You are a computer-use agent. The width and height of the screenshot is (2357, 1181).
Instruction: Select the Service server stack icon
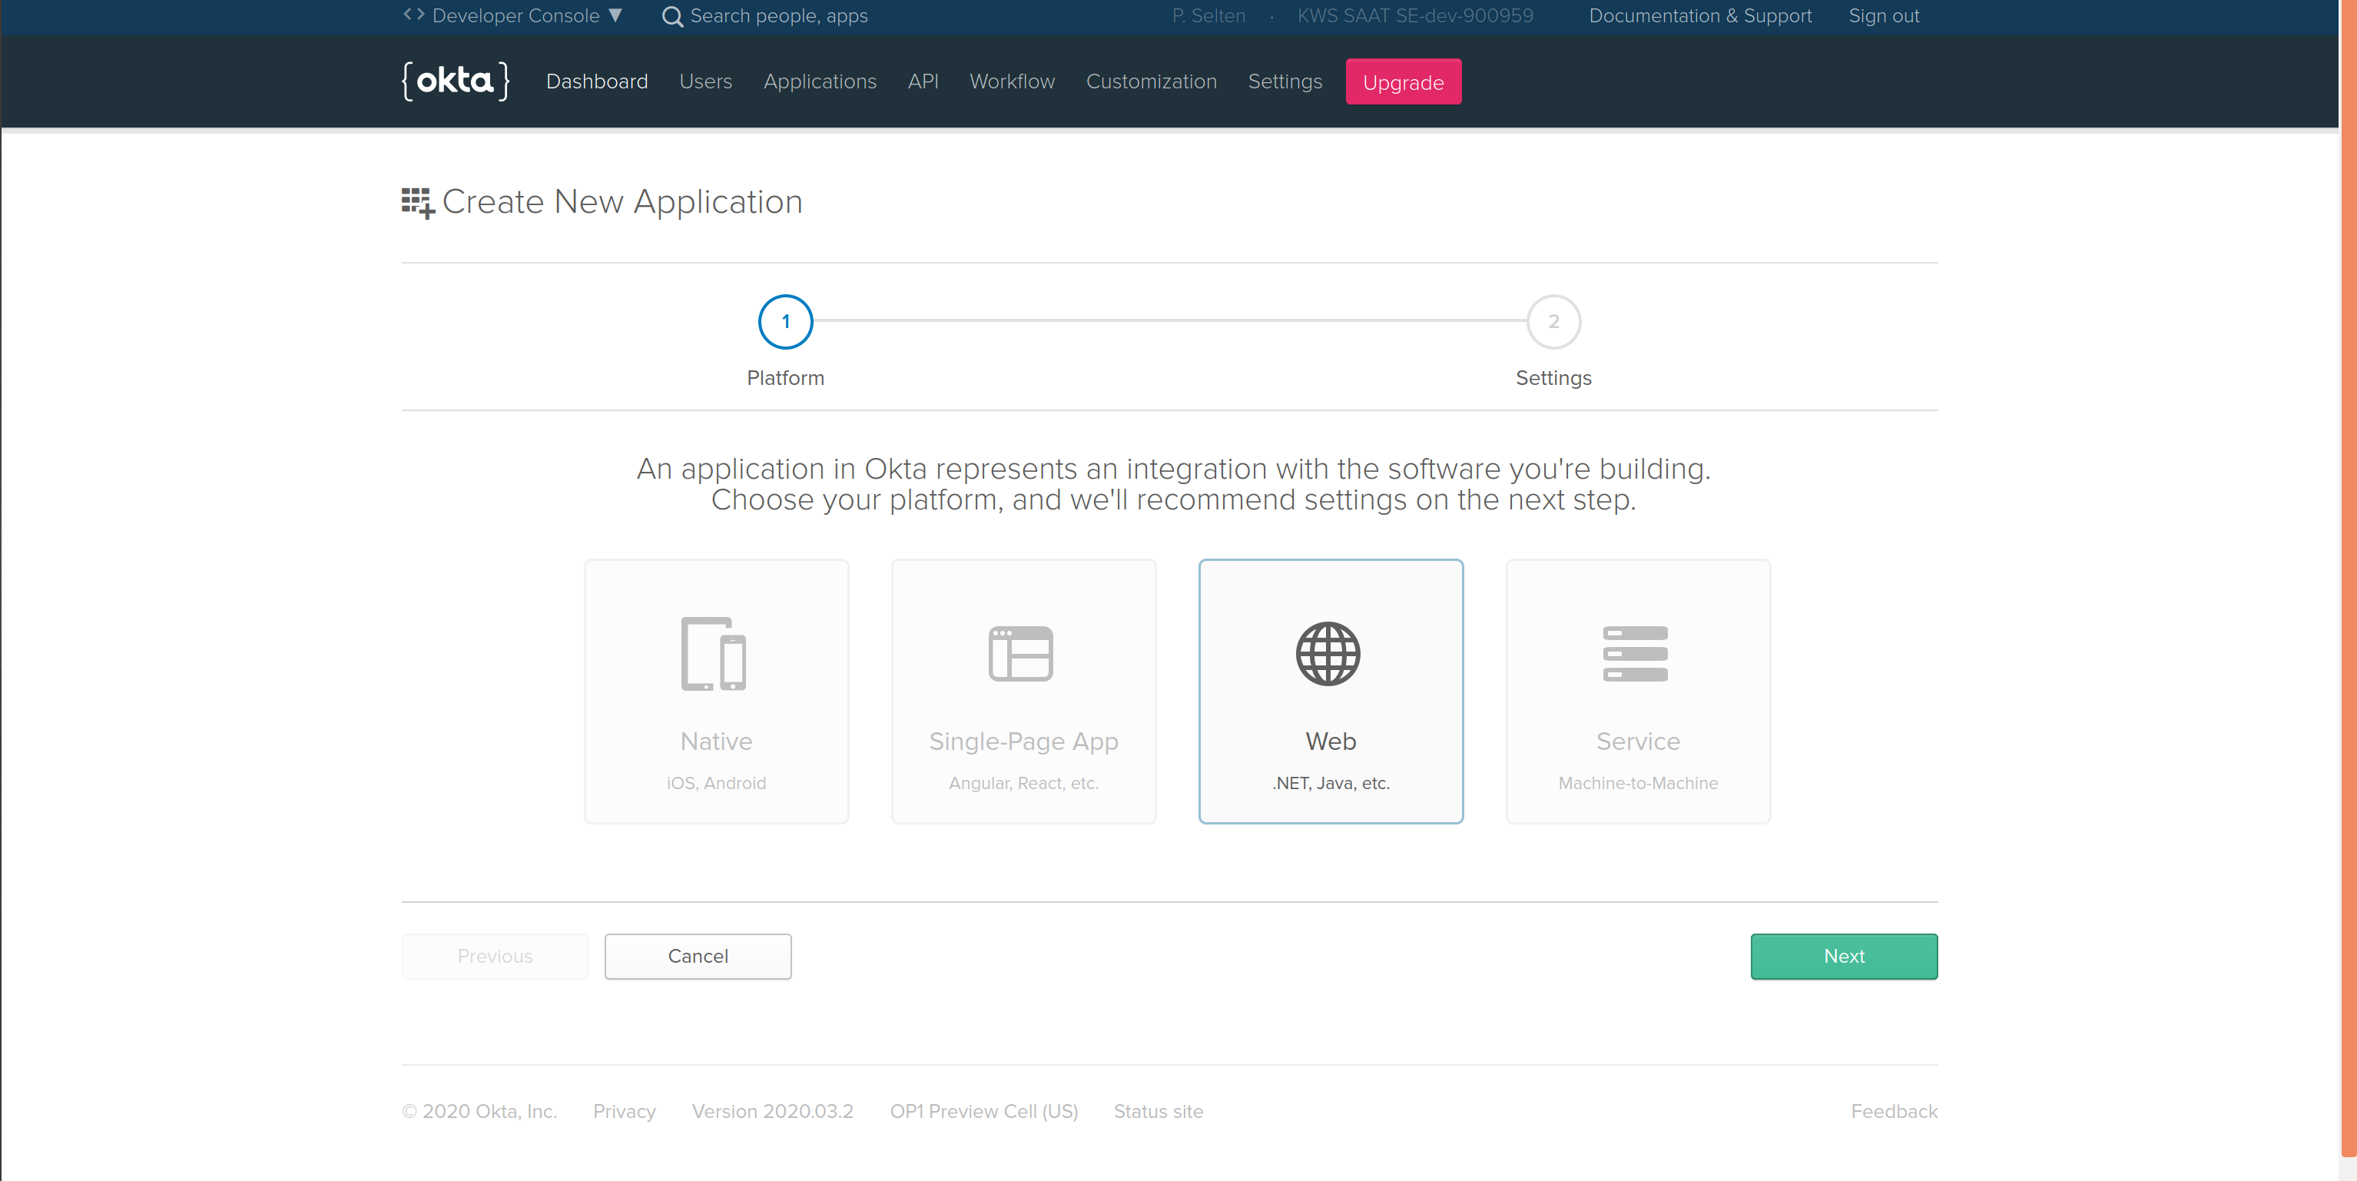(1636, 653)
